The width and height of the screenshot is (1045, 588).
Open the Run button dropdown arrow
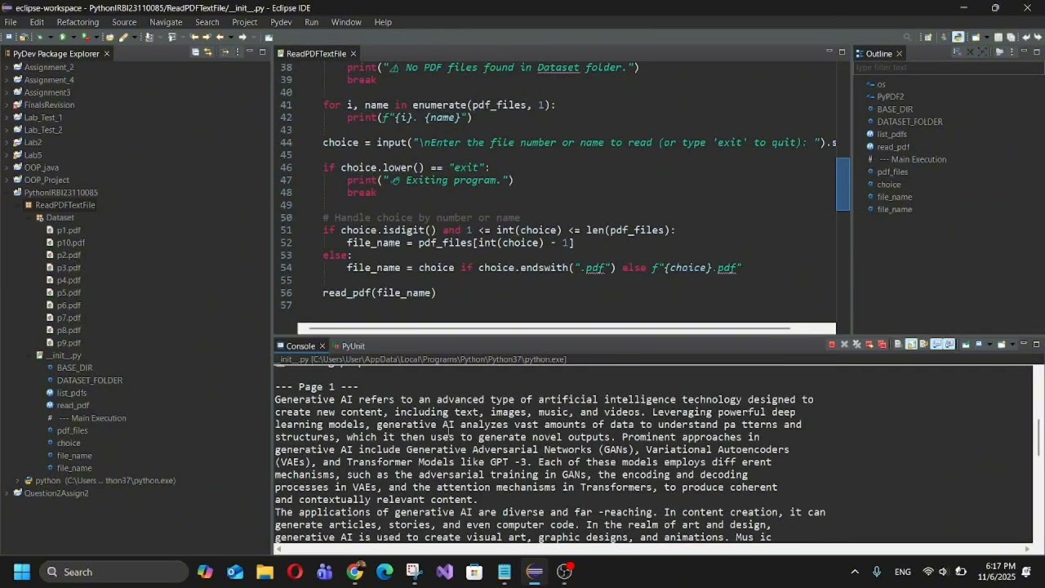[73, 38]
